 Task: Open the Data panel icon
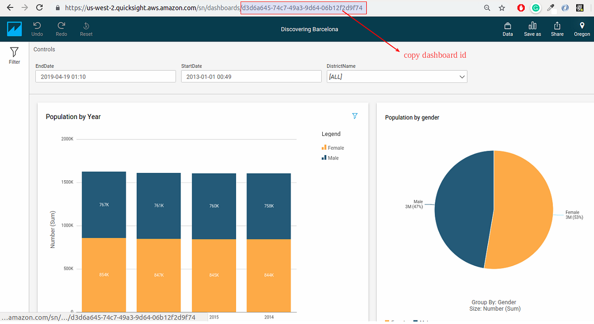click(x=507, y=27)
